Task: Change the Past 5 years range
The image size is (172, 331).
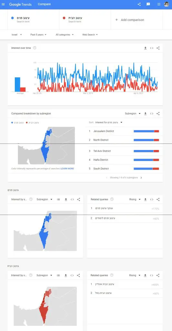Action: tap(38, 35)
